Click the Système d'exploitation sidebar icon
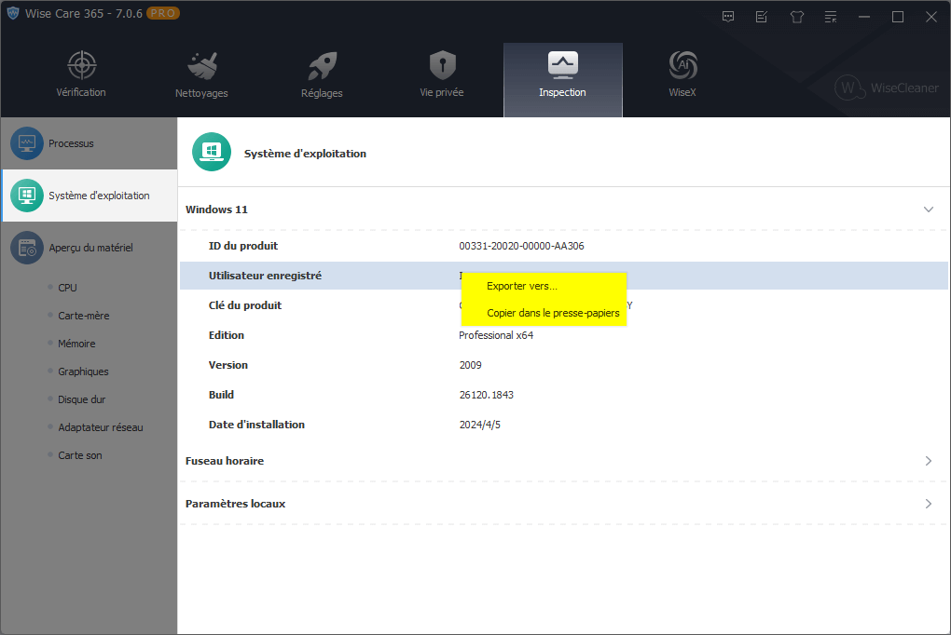 (27, 196)
